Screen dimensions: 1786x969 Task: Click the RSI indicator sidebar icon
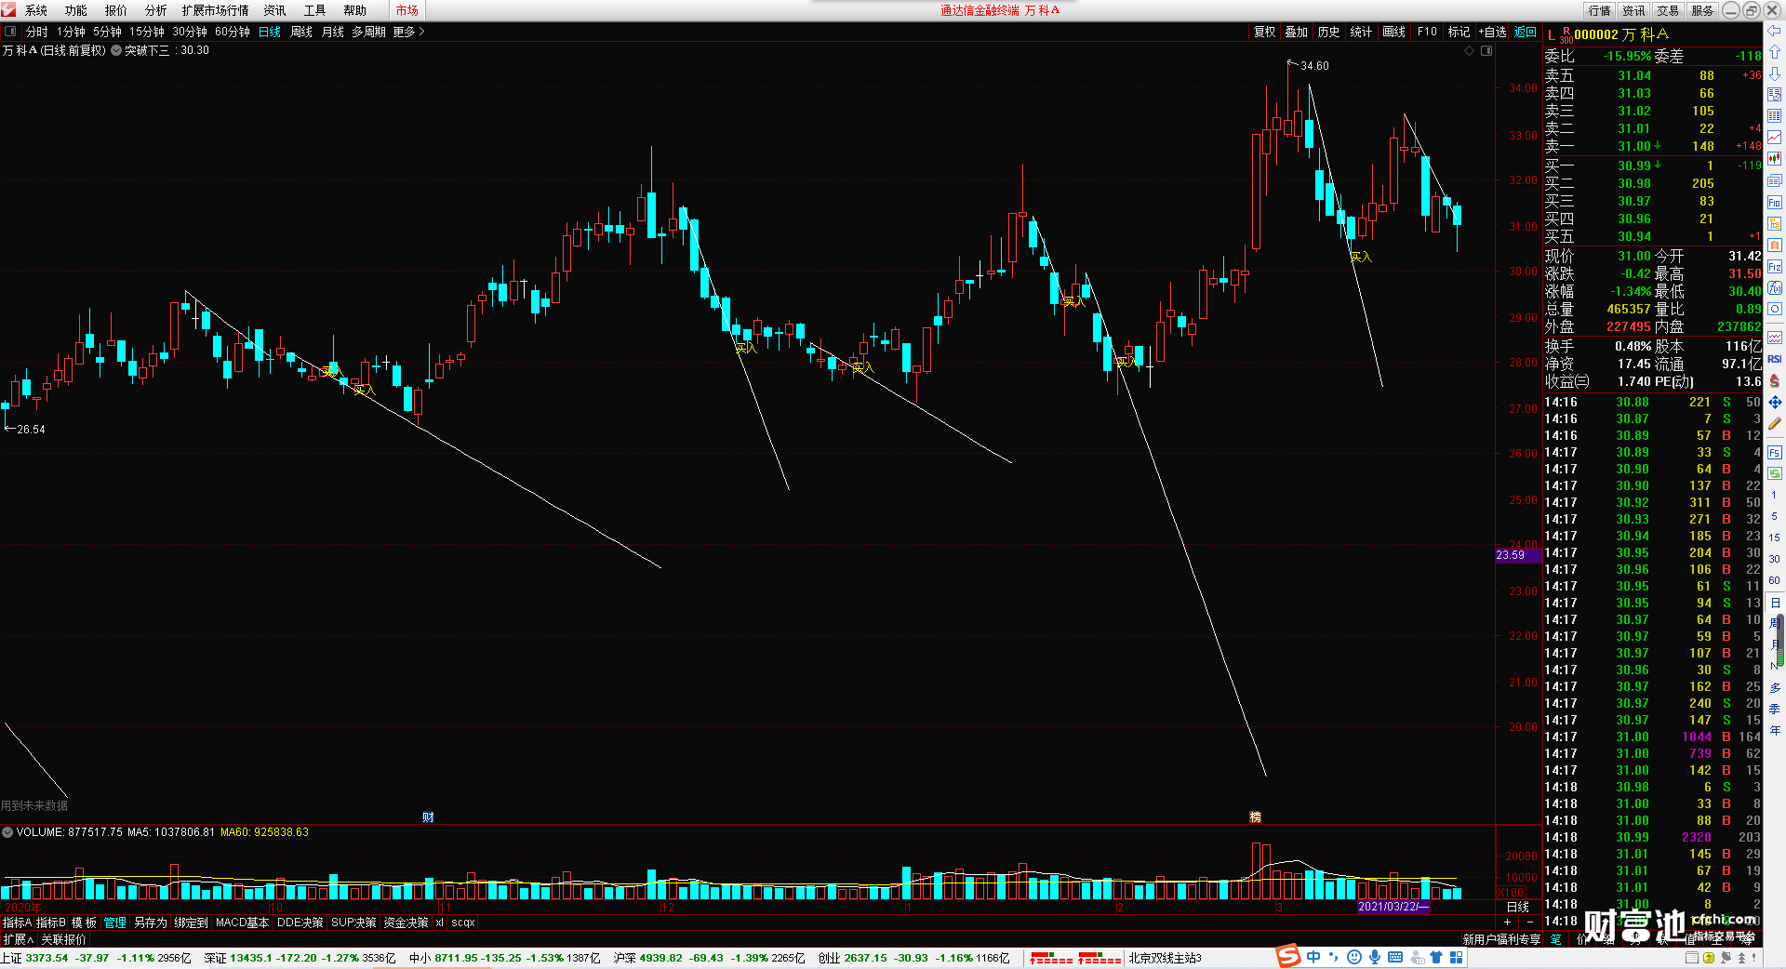point(1775,359)
